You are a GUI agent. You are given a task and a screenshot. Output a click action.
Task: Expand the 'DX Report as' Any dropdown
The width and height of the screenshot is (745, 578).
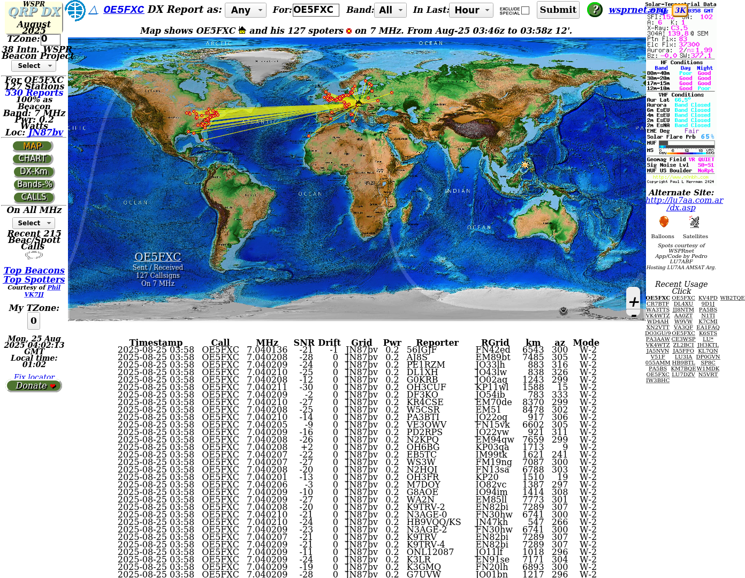(245, 10)
